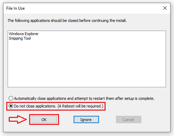The width and height of the screenshot is (174, 136).
Task: Close the File In Use dialog
Action: point(165,8)
